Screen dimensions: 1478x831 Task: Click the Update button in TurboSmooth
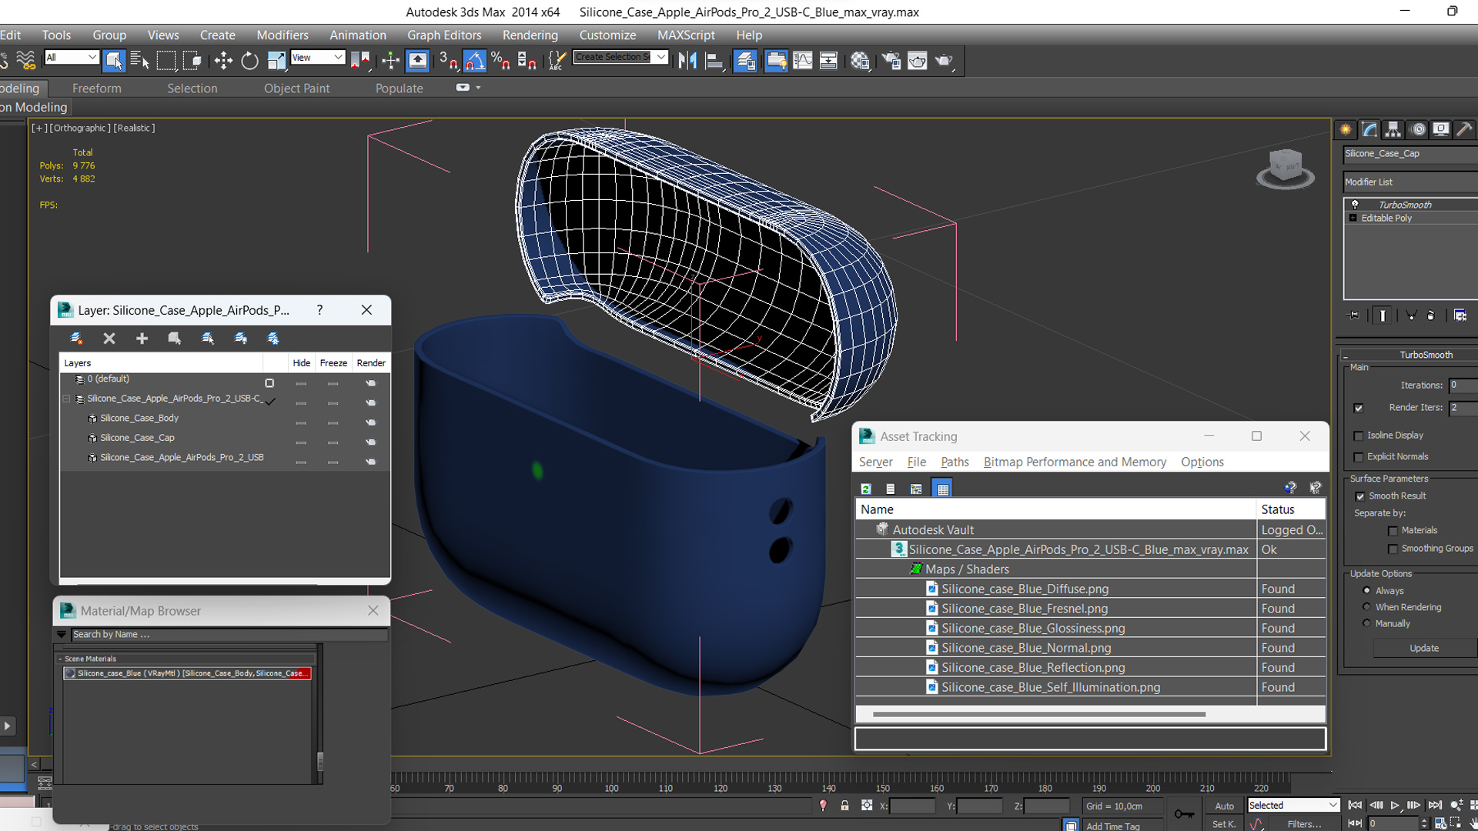[1423, 648]
